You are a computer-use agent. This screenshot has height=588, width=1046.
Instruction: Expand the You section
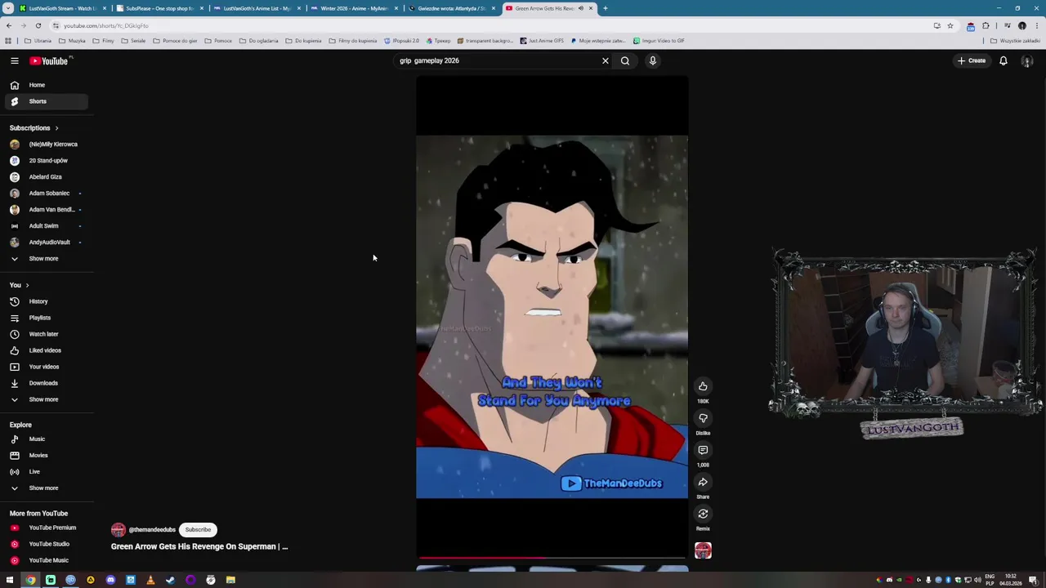click(x=19, y=285)
